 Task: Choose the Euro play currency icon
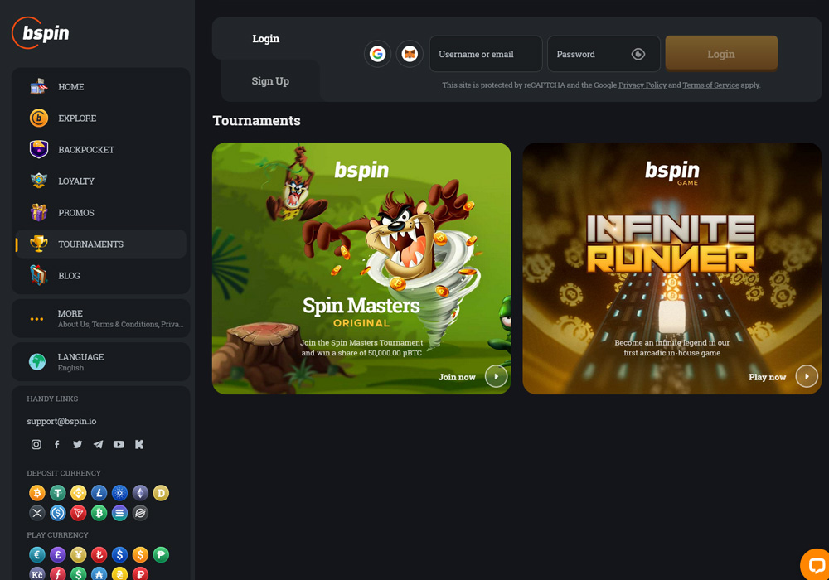37,554
